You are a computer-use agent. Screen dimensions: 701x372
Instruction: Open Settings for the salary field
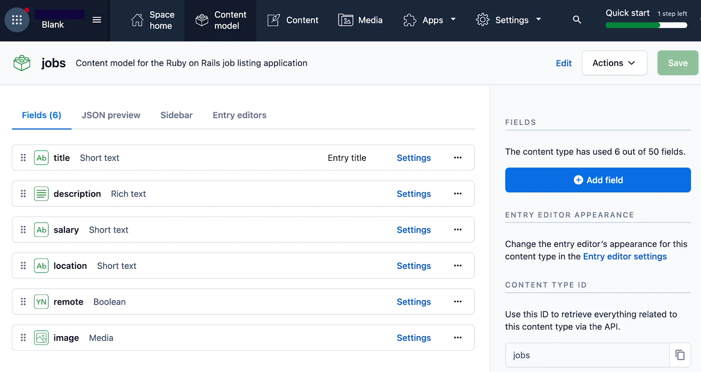point(414,230)
